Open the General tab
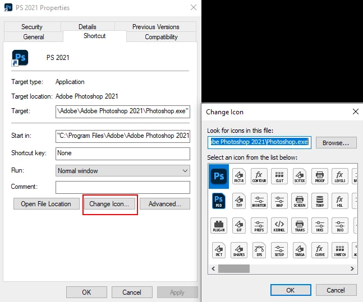Screen dimensions: 363x302 [34, 37]
